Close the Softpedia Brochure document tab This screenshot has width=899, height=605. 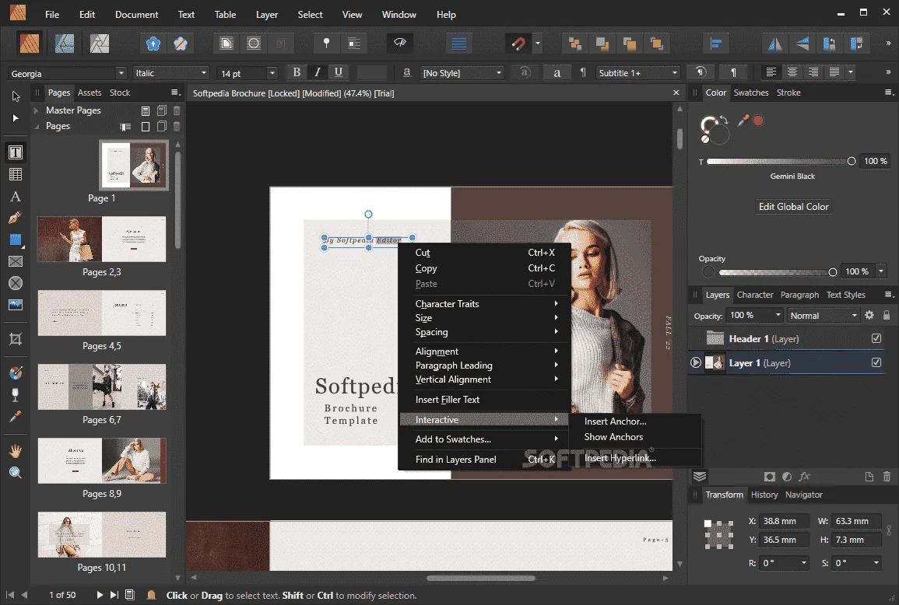click(x=676, y=93)
